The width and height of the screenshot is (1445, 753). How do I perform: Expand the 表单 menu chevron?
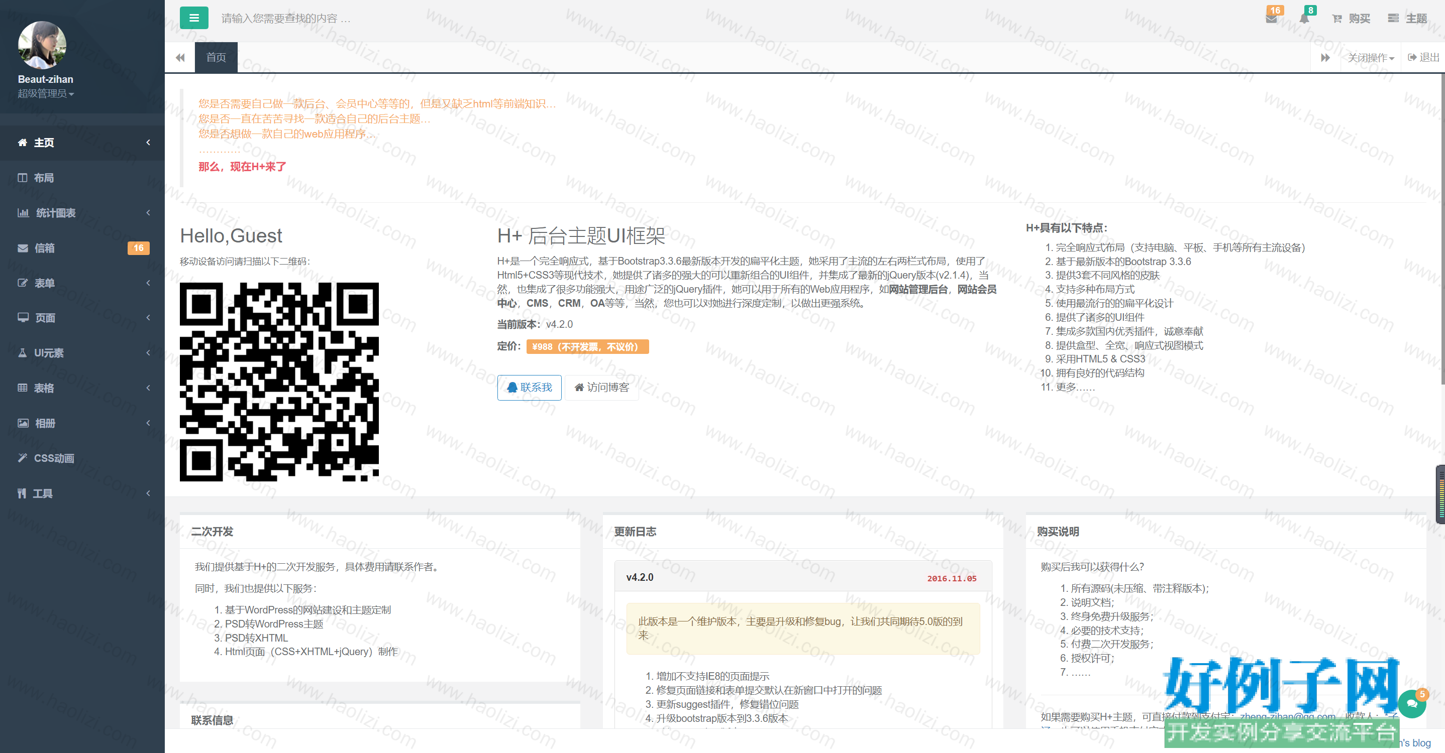[x=148, y=283]
